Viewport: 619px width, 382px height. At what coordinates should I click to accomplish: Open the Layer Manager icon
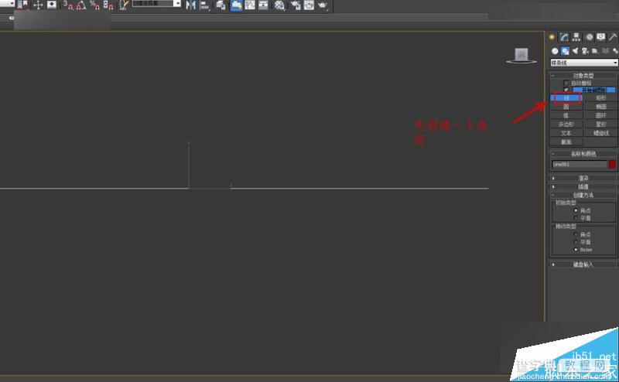(x=221, y=5)
